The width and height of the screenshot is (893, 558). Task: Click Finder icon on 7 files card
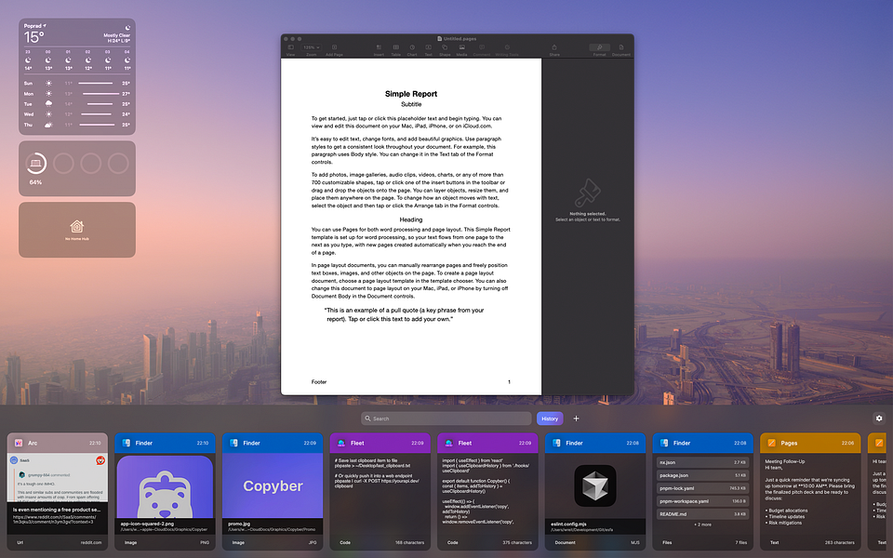664,443
